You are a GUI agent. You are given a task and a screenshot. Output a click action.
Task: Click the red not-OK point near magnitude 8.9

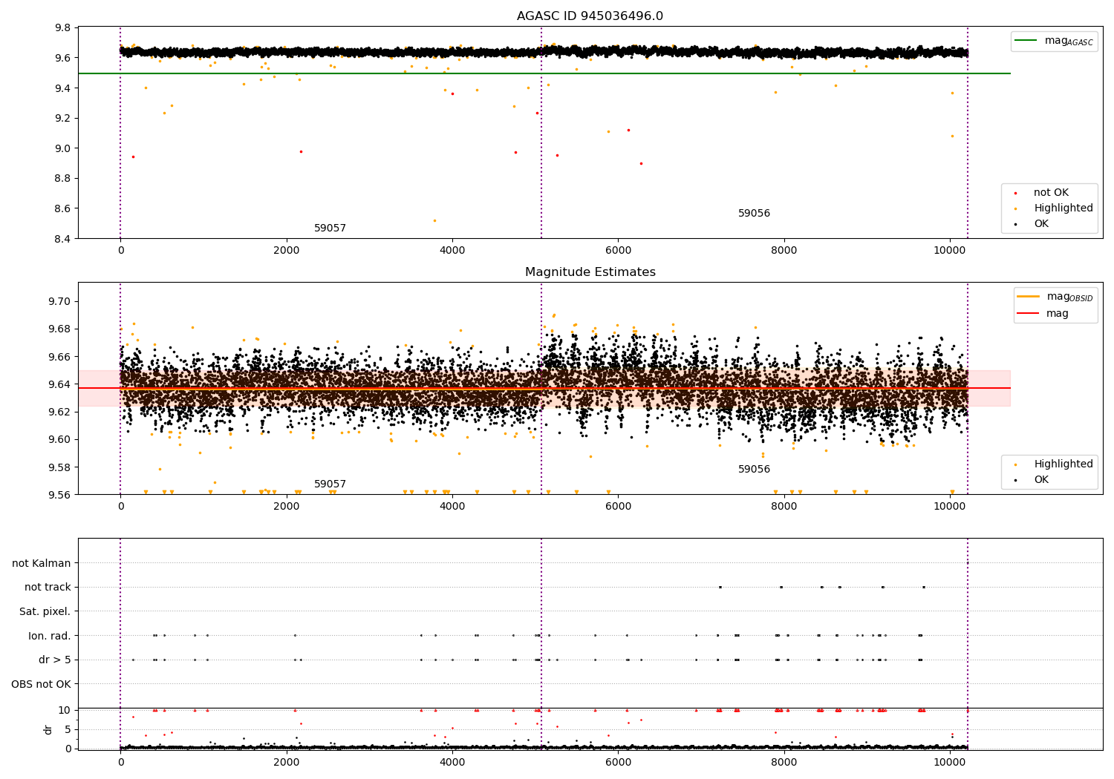pyautogui.click(x=641, y=163)
